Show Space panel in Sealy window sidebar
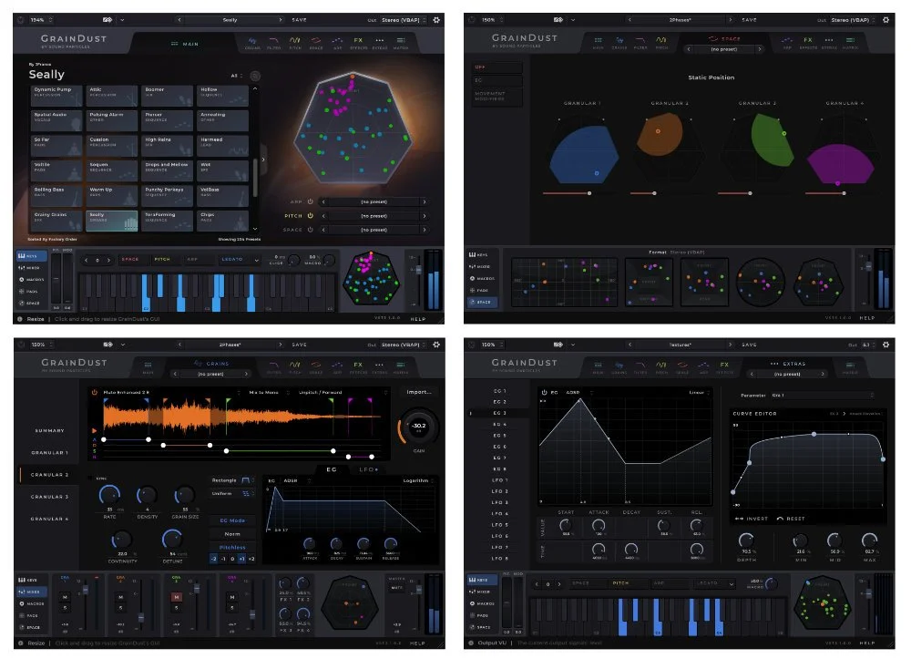Image resolution: width=911 pixels, height=659 pixels. [x=28, y=303]
